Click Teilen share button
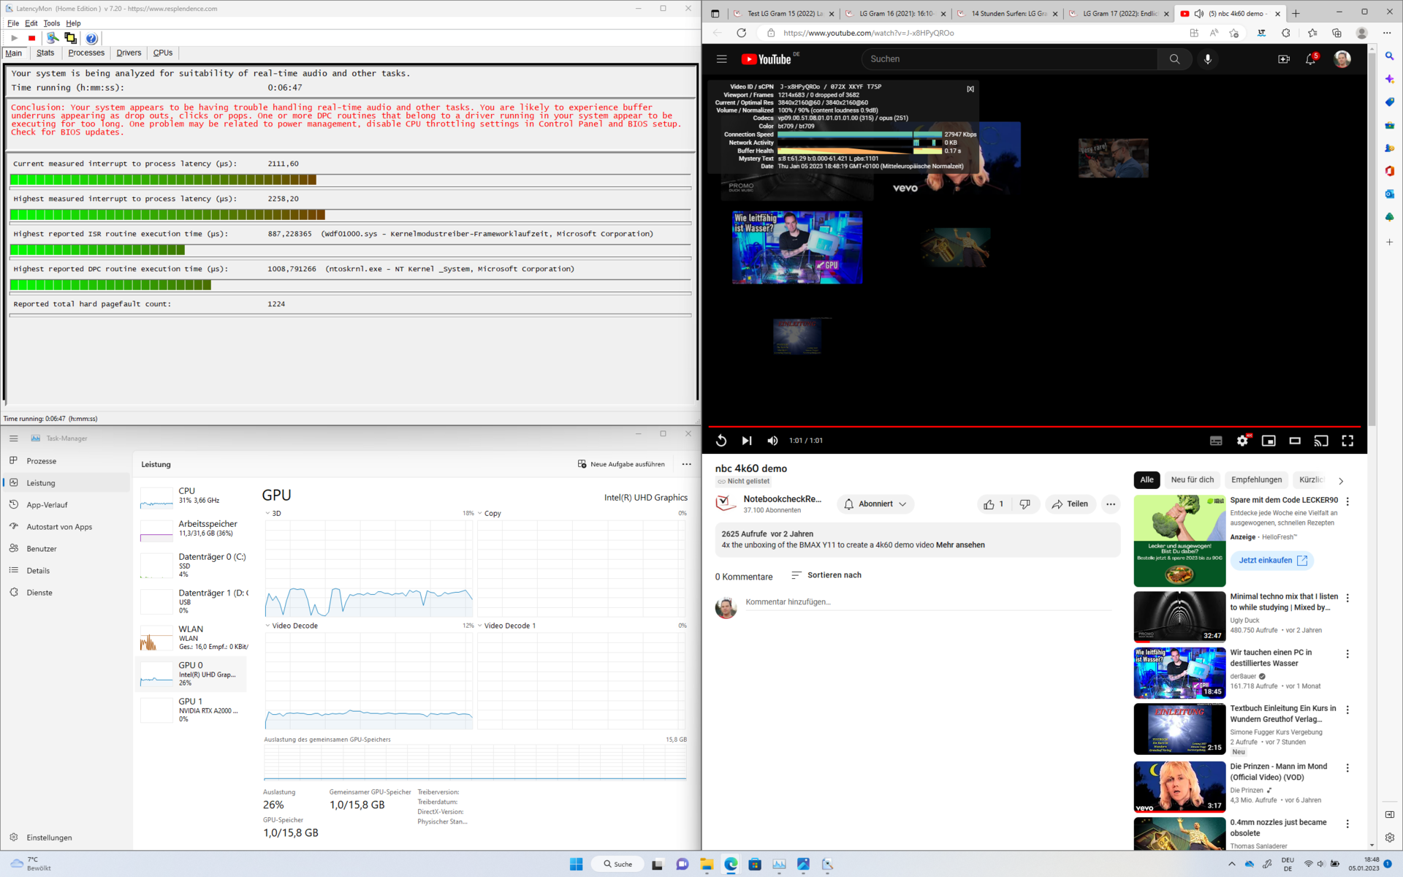Screen dimensions: 1403x877 point(1071,504)
